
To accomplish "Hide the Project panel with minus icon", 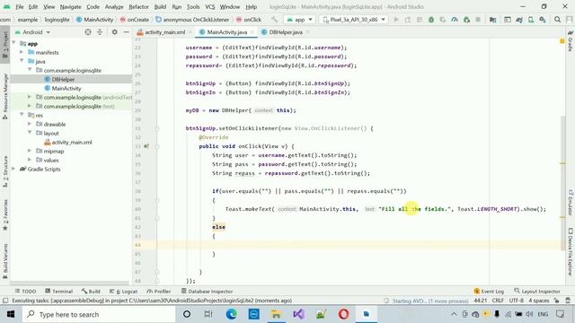I will [x=126, y=32].
